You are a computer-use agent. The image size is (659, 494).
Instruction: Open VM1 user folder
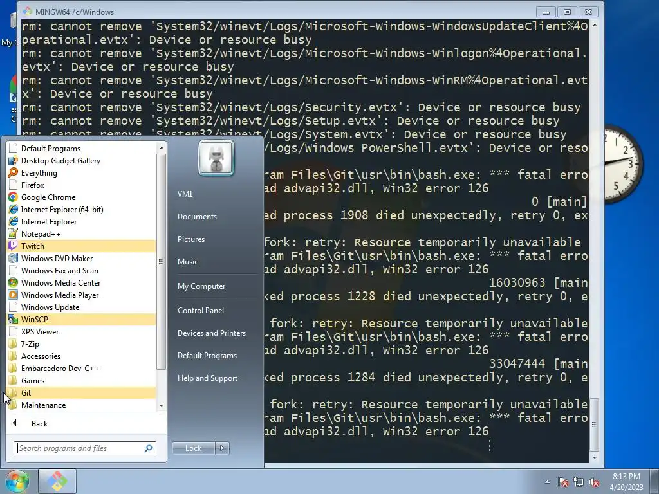(185, 194)
